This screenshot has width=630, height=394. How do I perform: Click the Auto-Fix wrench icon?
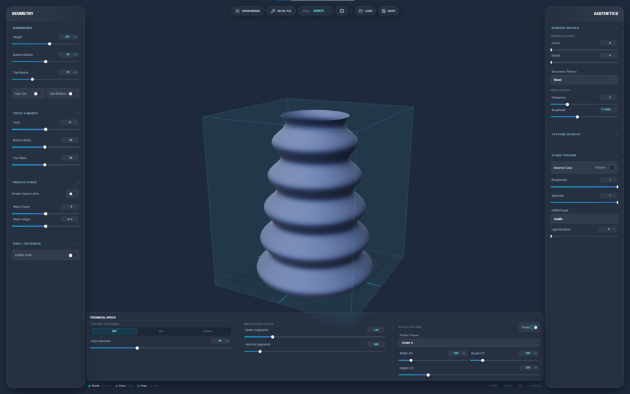(x=273, y=11)
